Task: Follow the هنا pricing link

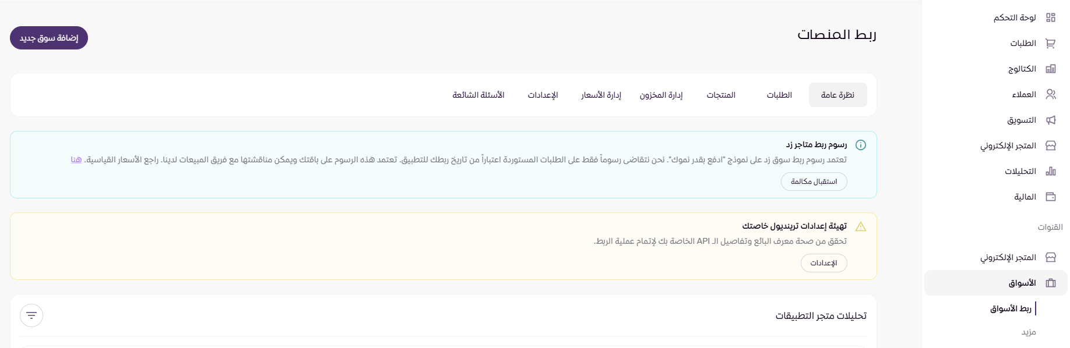Action: 76,159
